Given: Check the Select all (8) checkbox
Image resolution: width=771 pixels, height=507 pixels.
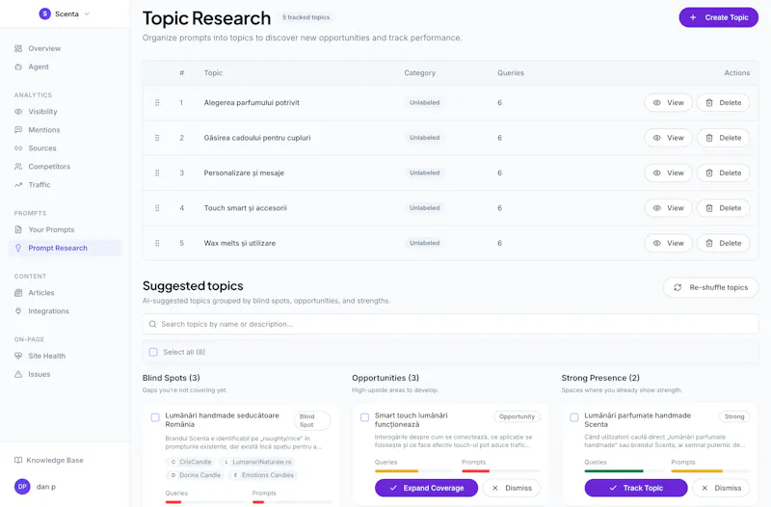Looking at the screenshot, I should tap(153, 352).
